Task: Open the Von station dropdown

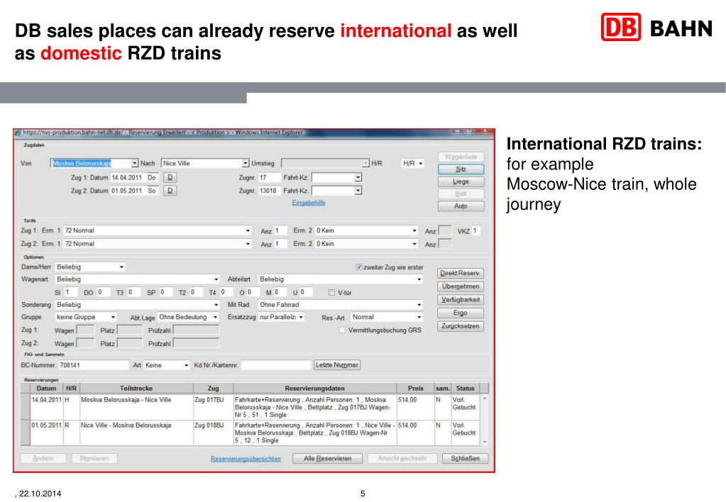Action: [135, 163]
